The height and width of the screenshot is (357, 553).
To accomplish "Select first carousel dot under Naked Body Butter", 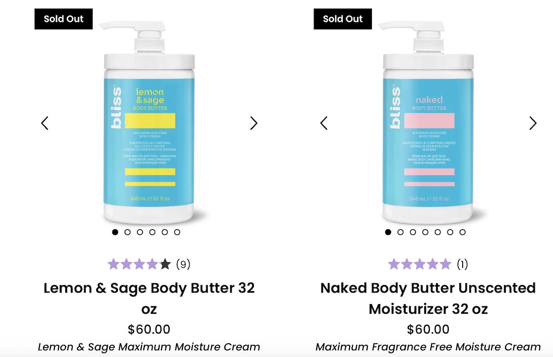I will (388, 232).
